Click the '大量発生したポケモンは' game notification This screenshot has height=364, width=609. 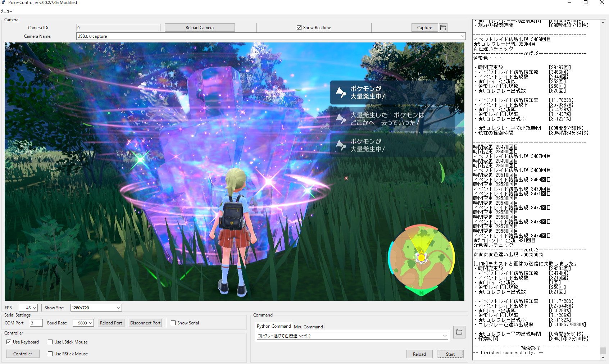coord(392,119)
